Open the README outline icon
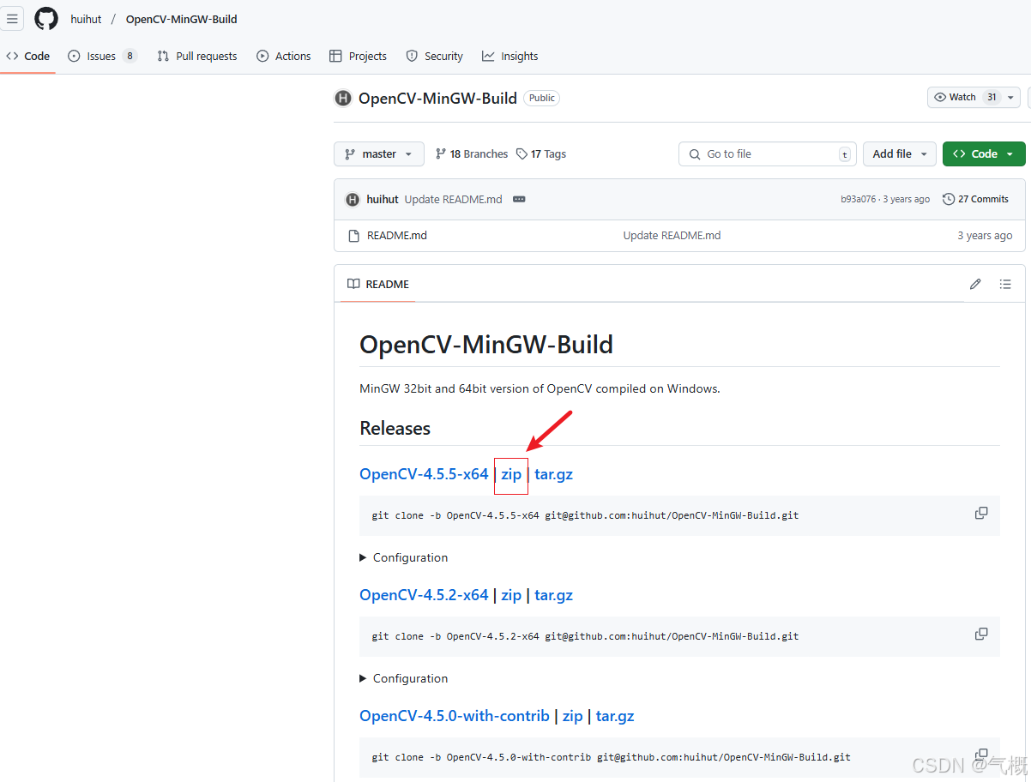 pyautogui.click(x=1005, y=283)
